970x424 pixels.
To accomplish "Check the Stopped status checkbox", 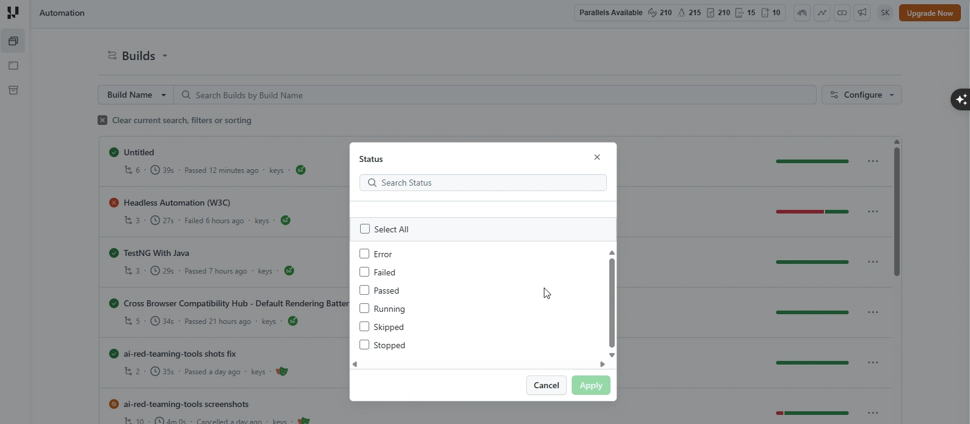I will click(x=364, y=345).
